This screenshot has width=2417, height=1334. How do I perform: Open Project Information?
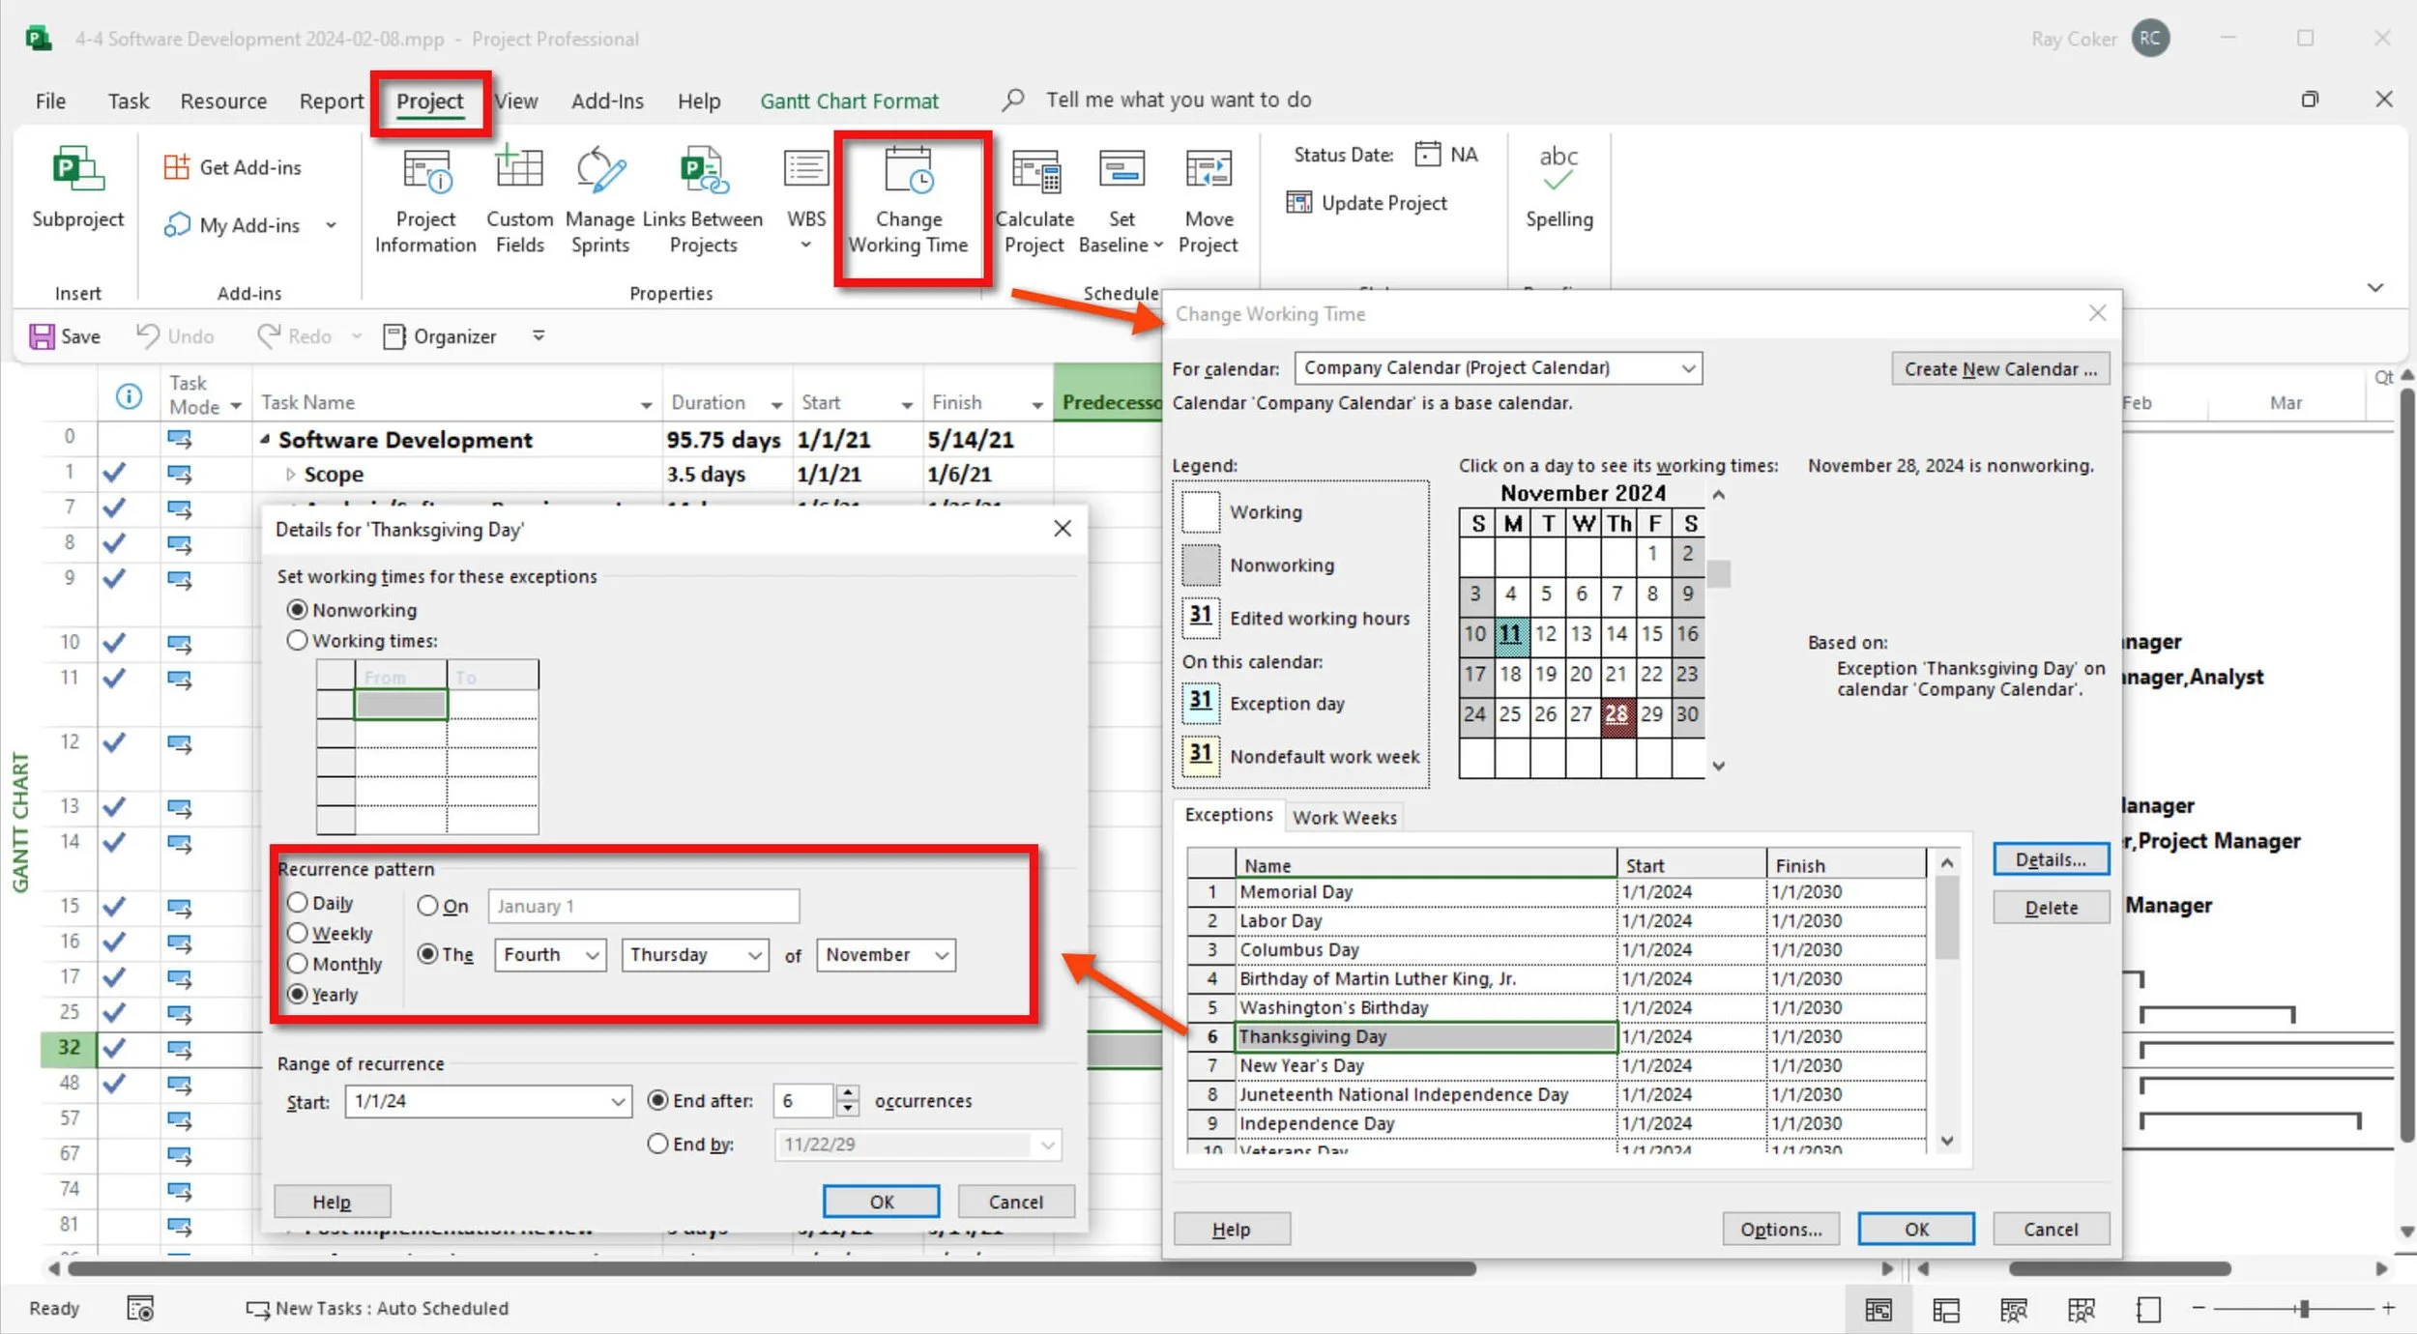pyautogui.click(x=425, y=201)
